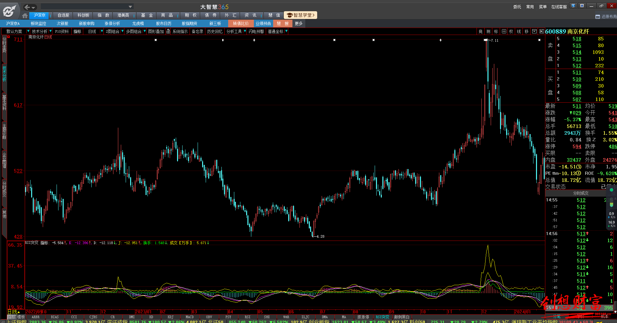Open the 菜单 menu

(543, 7)
